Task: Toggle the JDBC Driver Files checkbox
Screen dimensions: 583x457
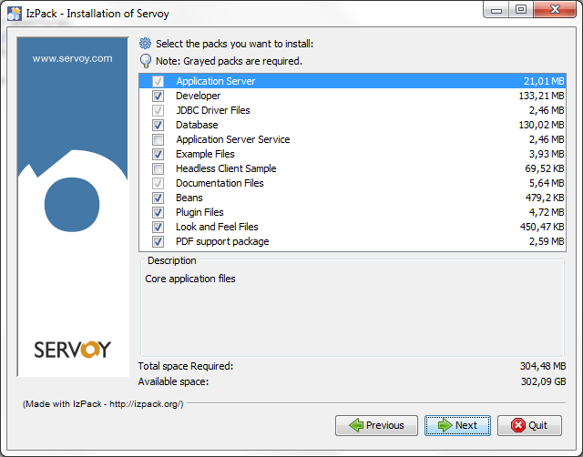Action: click(158, 110)
